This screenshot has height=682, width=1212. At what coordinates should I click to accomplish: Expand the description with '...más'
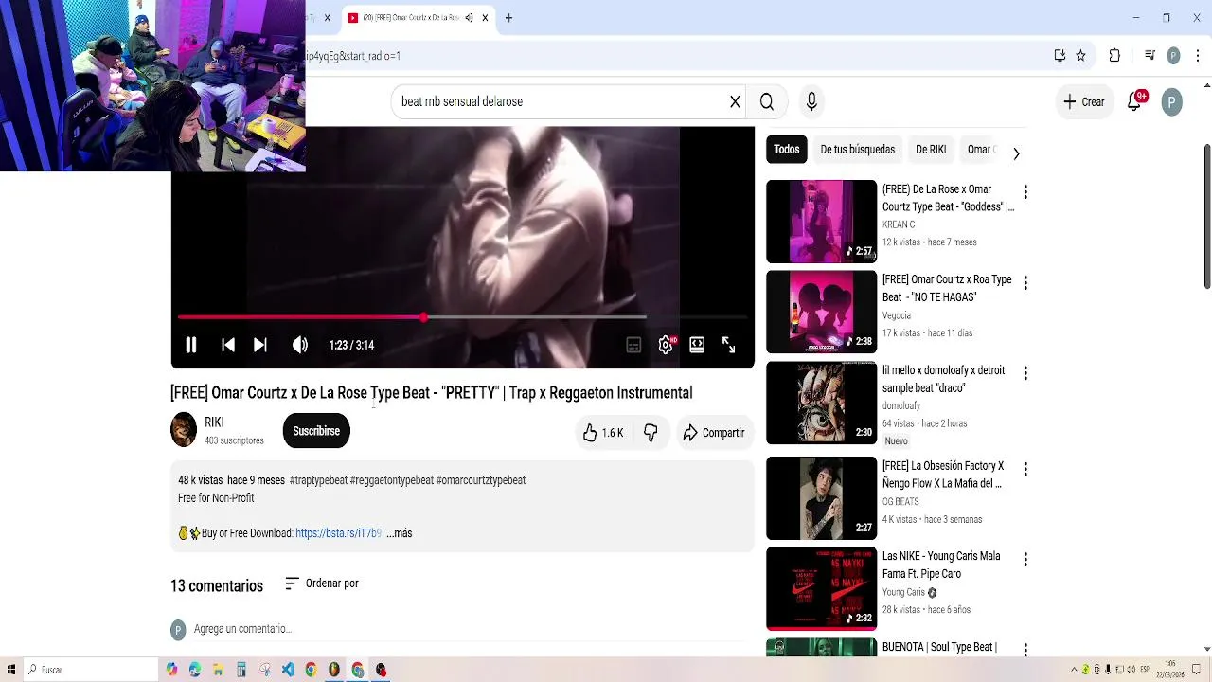[x=400, y=533]
